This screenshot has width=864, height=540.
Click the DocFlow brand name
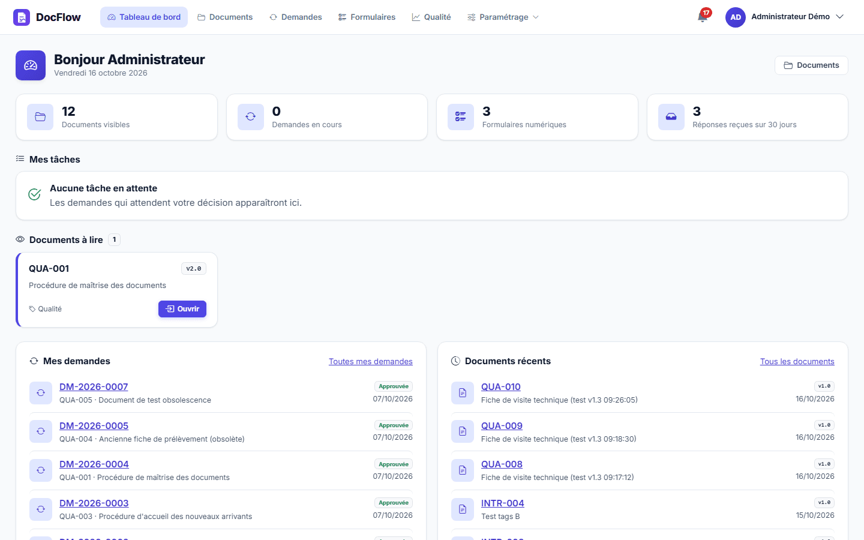tap(58, 17)
